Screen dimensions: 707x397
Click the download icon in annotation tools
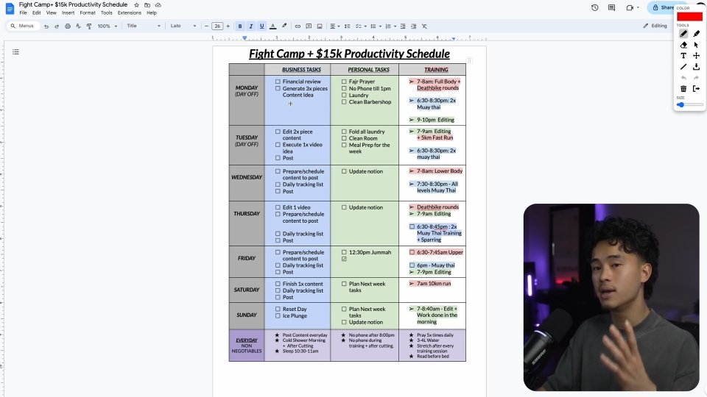(x=696, y=67)
